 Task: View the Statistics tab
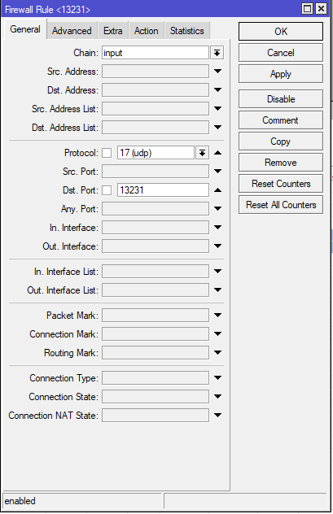(187, 31)
